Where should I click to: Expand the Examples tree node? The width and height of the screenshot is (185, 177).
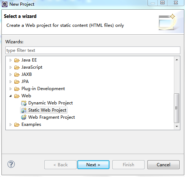pyautogui.click(x=10, y=124)
